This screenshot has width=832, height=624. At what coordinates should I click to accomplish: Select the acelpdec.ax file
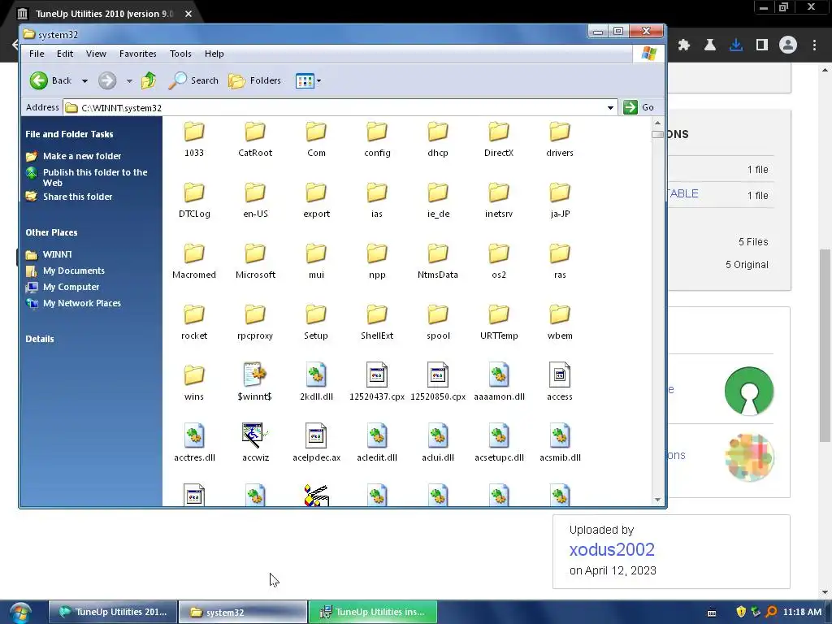pos(316,443)
